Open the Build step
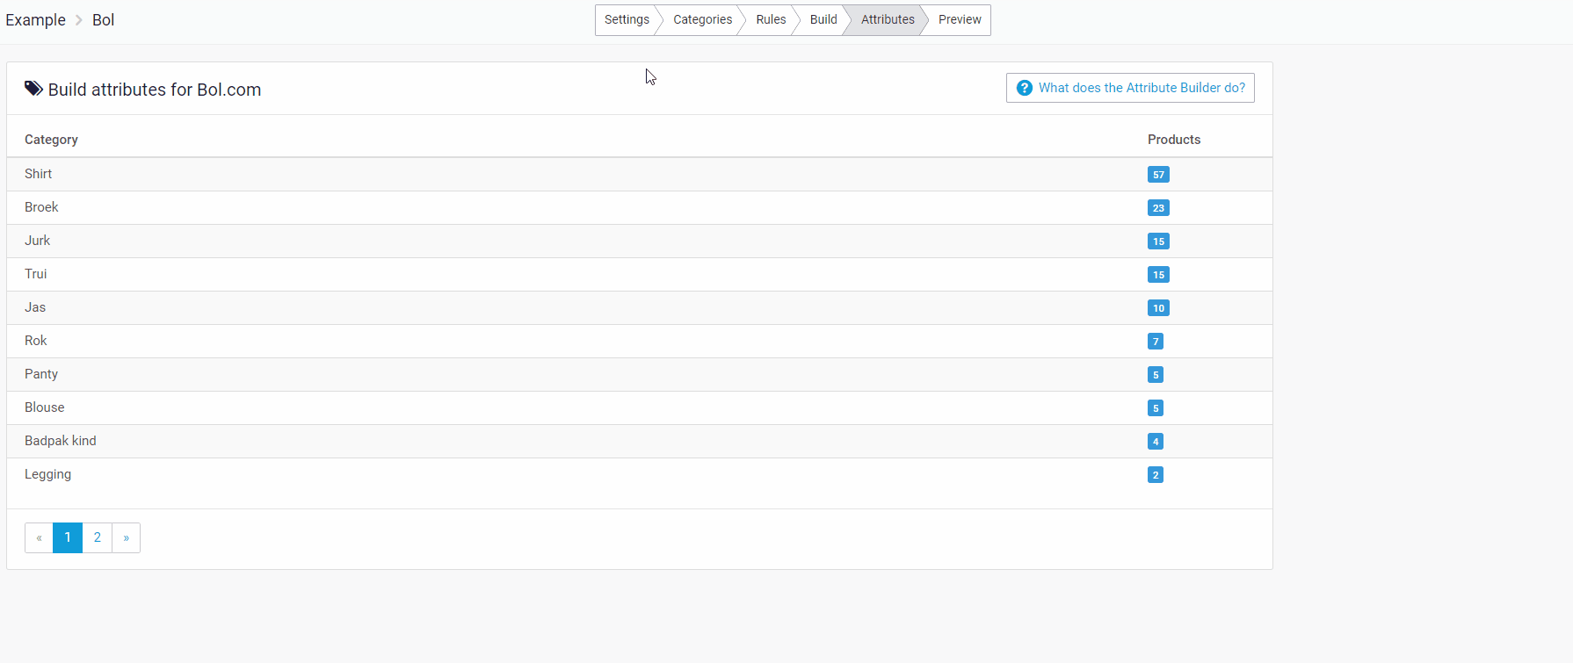This screenshot has width=1573, height=663. (x=823, y=20)
